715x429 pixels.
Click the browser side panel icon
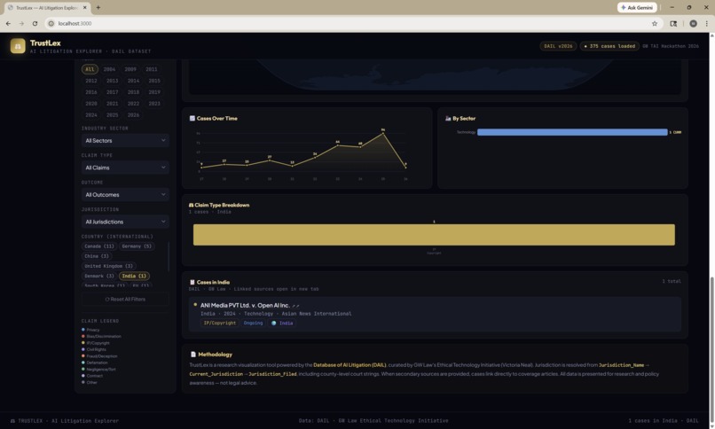pyautogui.click(x=673, y=23)
